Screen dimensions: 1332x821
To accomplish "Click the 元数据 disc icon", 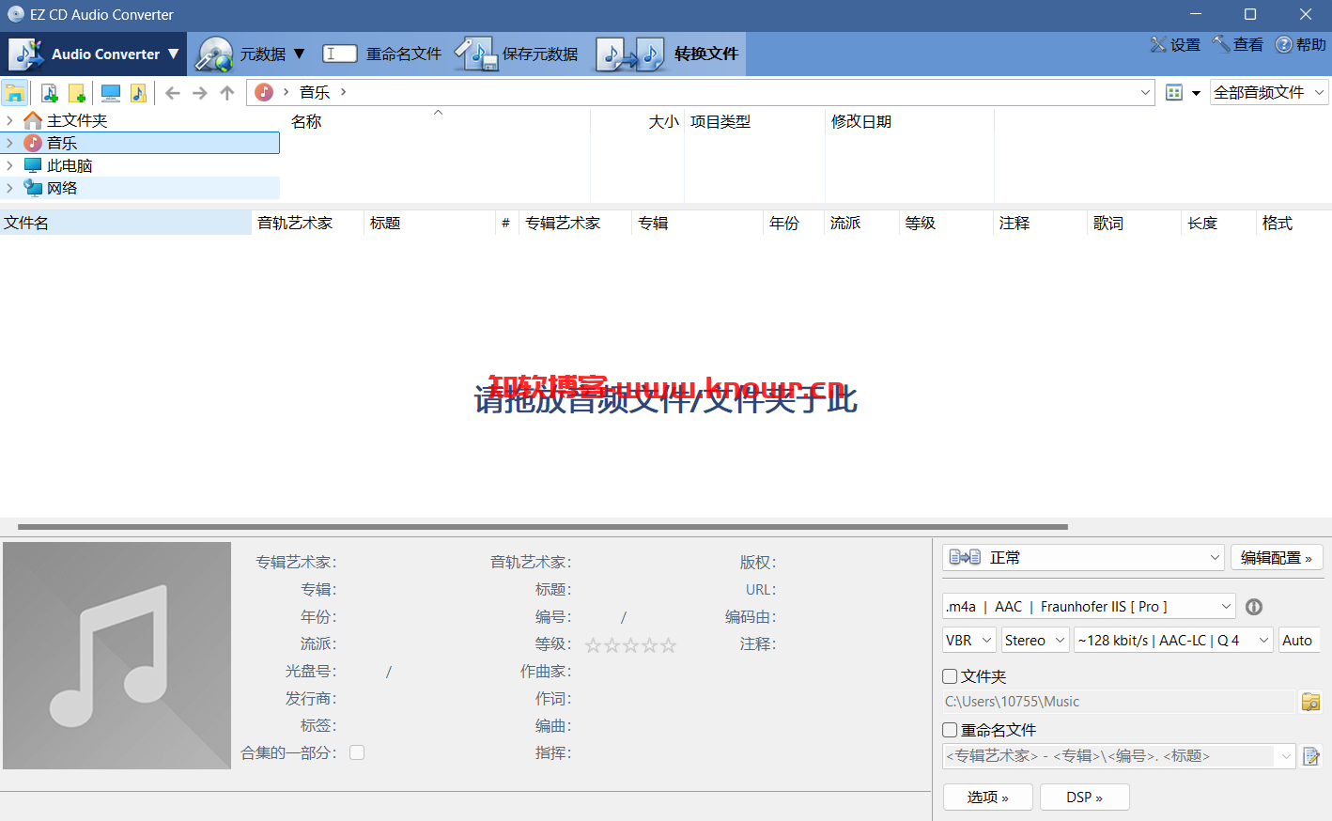I will click(x=214, y=54).
